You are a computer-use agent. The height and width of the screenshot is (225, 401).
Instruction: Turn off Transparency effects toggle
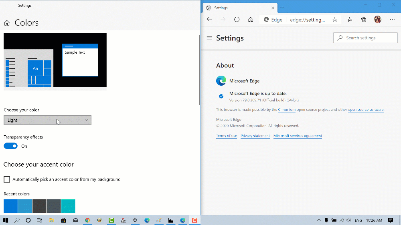click(10, 146)
